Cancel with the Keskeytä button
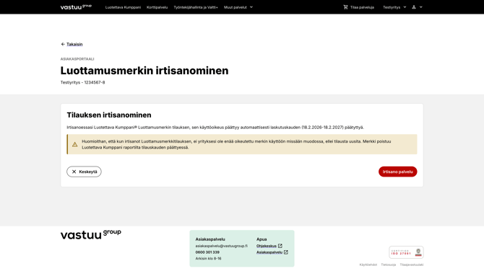Image resolution: width=484 pixels, height=271 pixels. 84,172
